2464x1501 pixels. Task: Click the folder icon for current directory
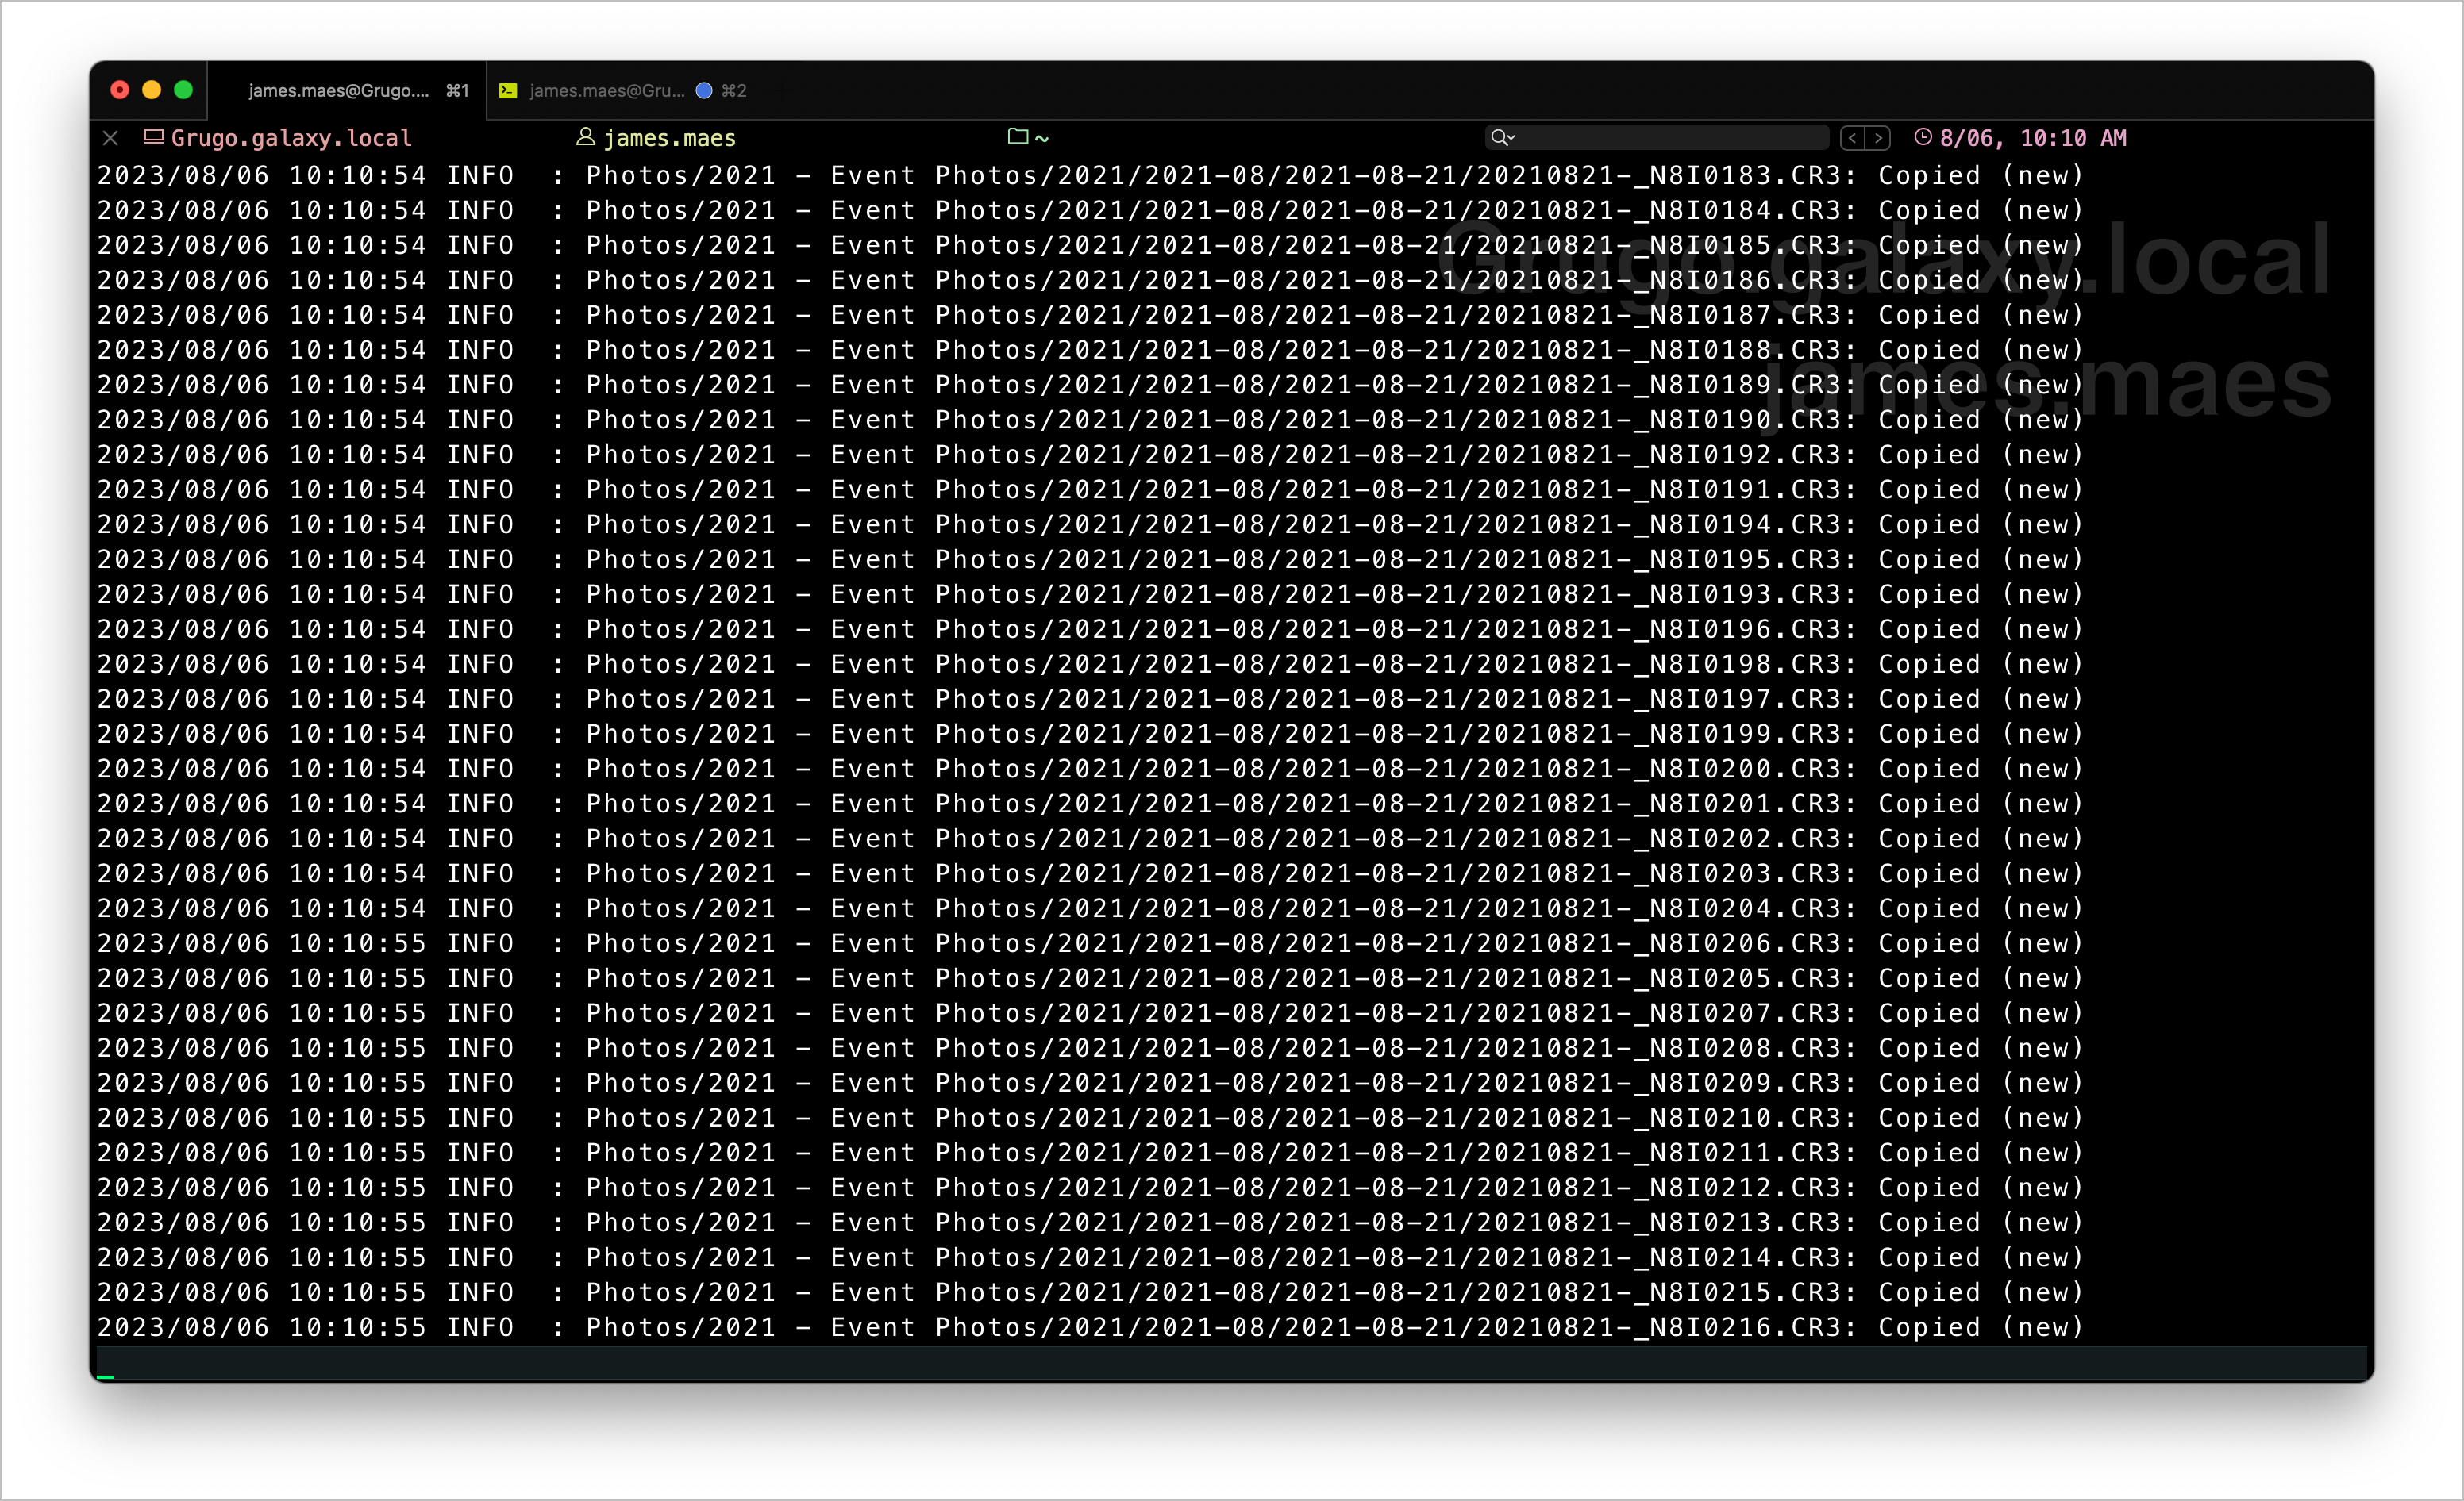click(x=1018, y=136)
